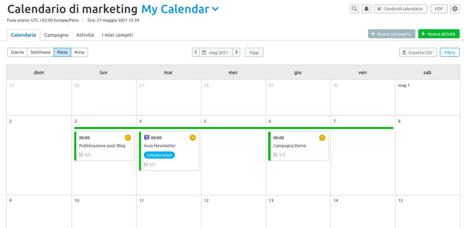Screen dimensions: 464x228
Task: Click the Nuova attività button
Action: click(439, 34)
